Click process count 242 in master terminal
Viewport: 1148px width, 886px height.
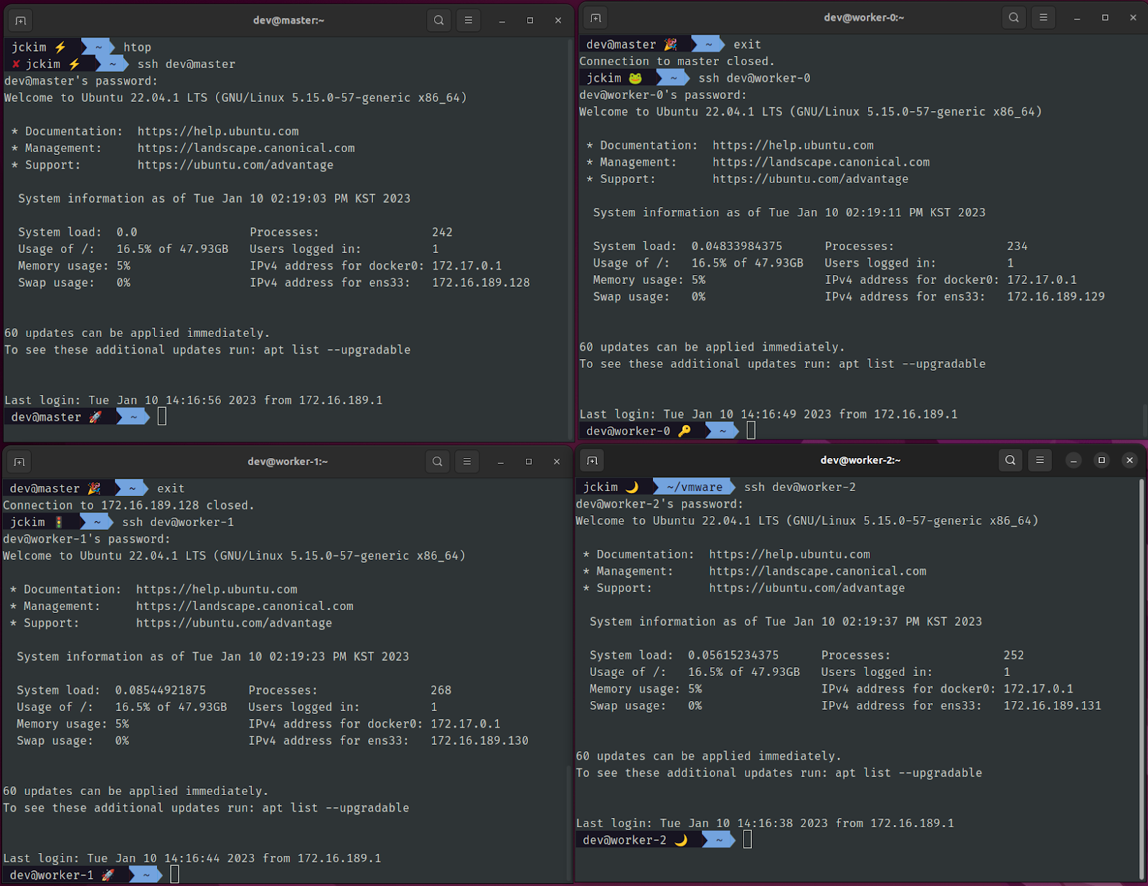coord(442,232)
